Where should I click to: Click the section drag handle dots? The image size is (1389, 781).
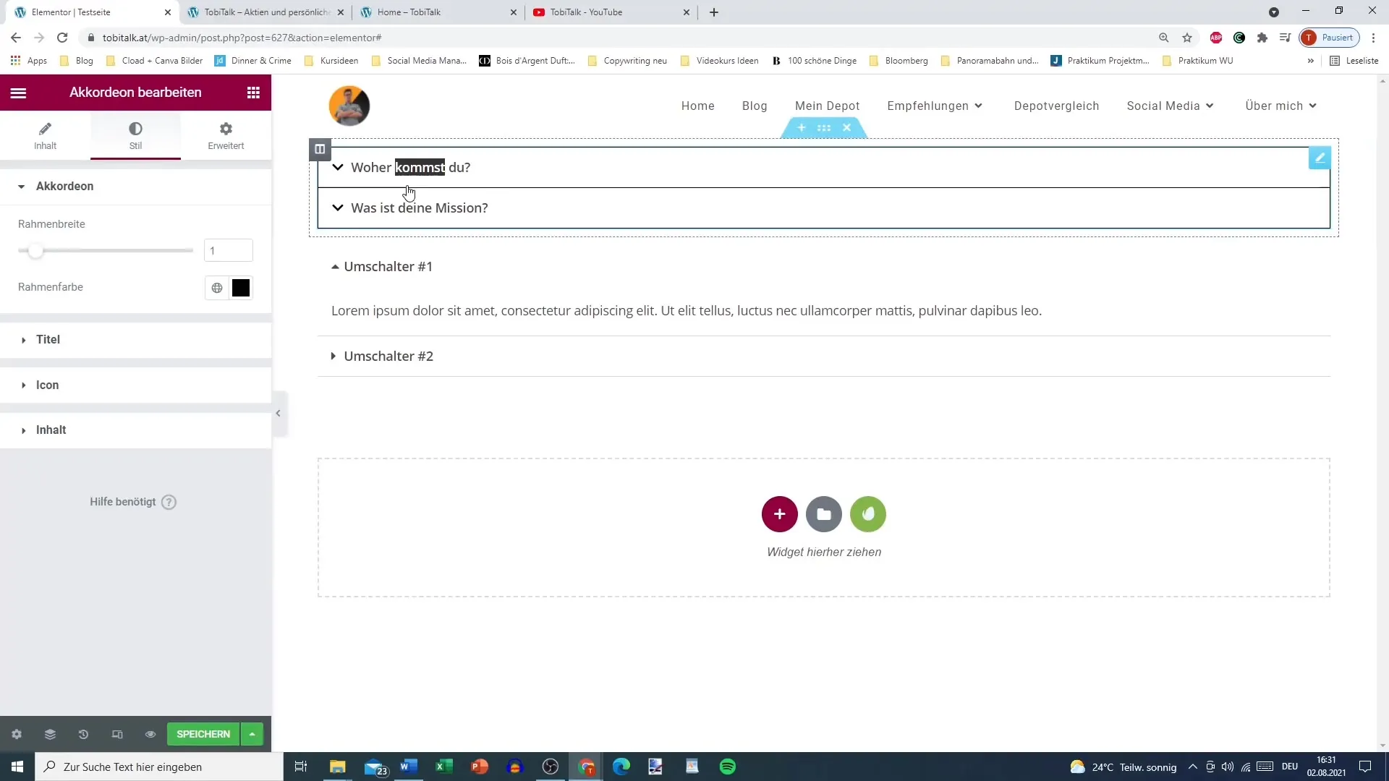click(824, 128)
